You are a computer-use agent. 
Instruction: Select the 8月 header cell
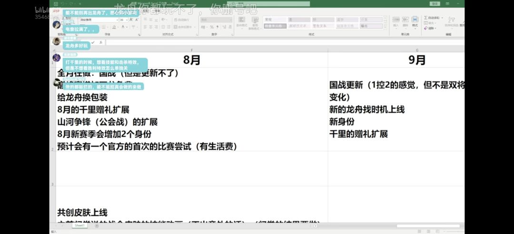pyautogui.click(x=192, y=60)
